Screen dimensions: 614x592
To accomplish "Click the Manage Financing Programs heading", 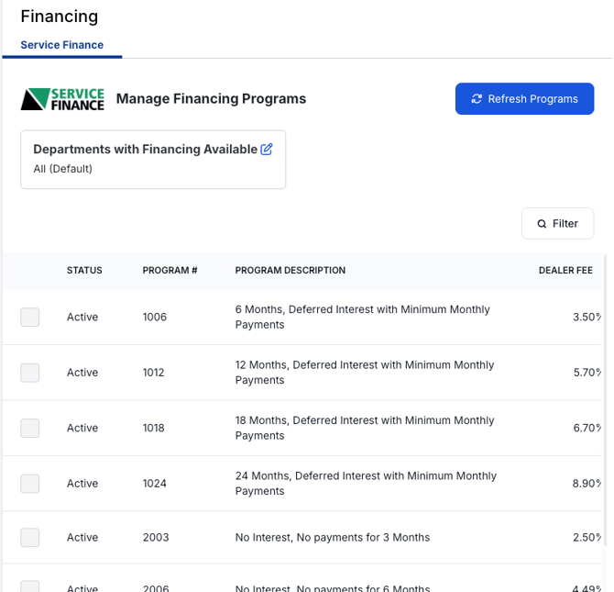I will pyautogui.click(x=211, y=98).
